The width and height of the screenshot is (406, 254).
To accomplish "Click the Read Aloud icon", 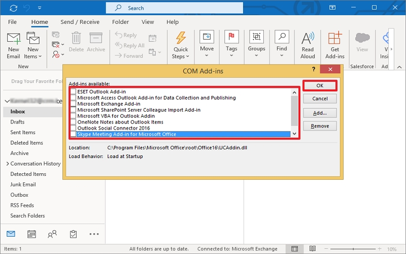I will click(308, 39).
